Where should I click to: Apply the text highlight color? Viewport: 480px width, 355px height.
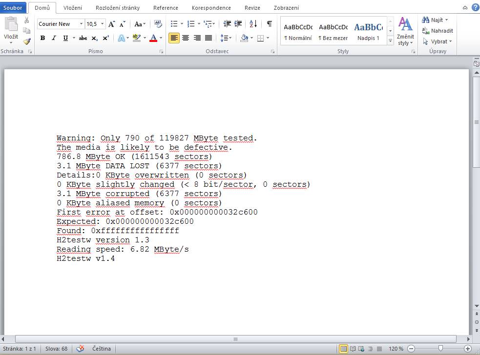click(x=137, y=38)
